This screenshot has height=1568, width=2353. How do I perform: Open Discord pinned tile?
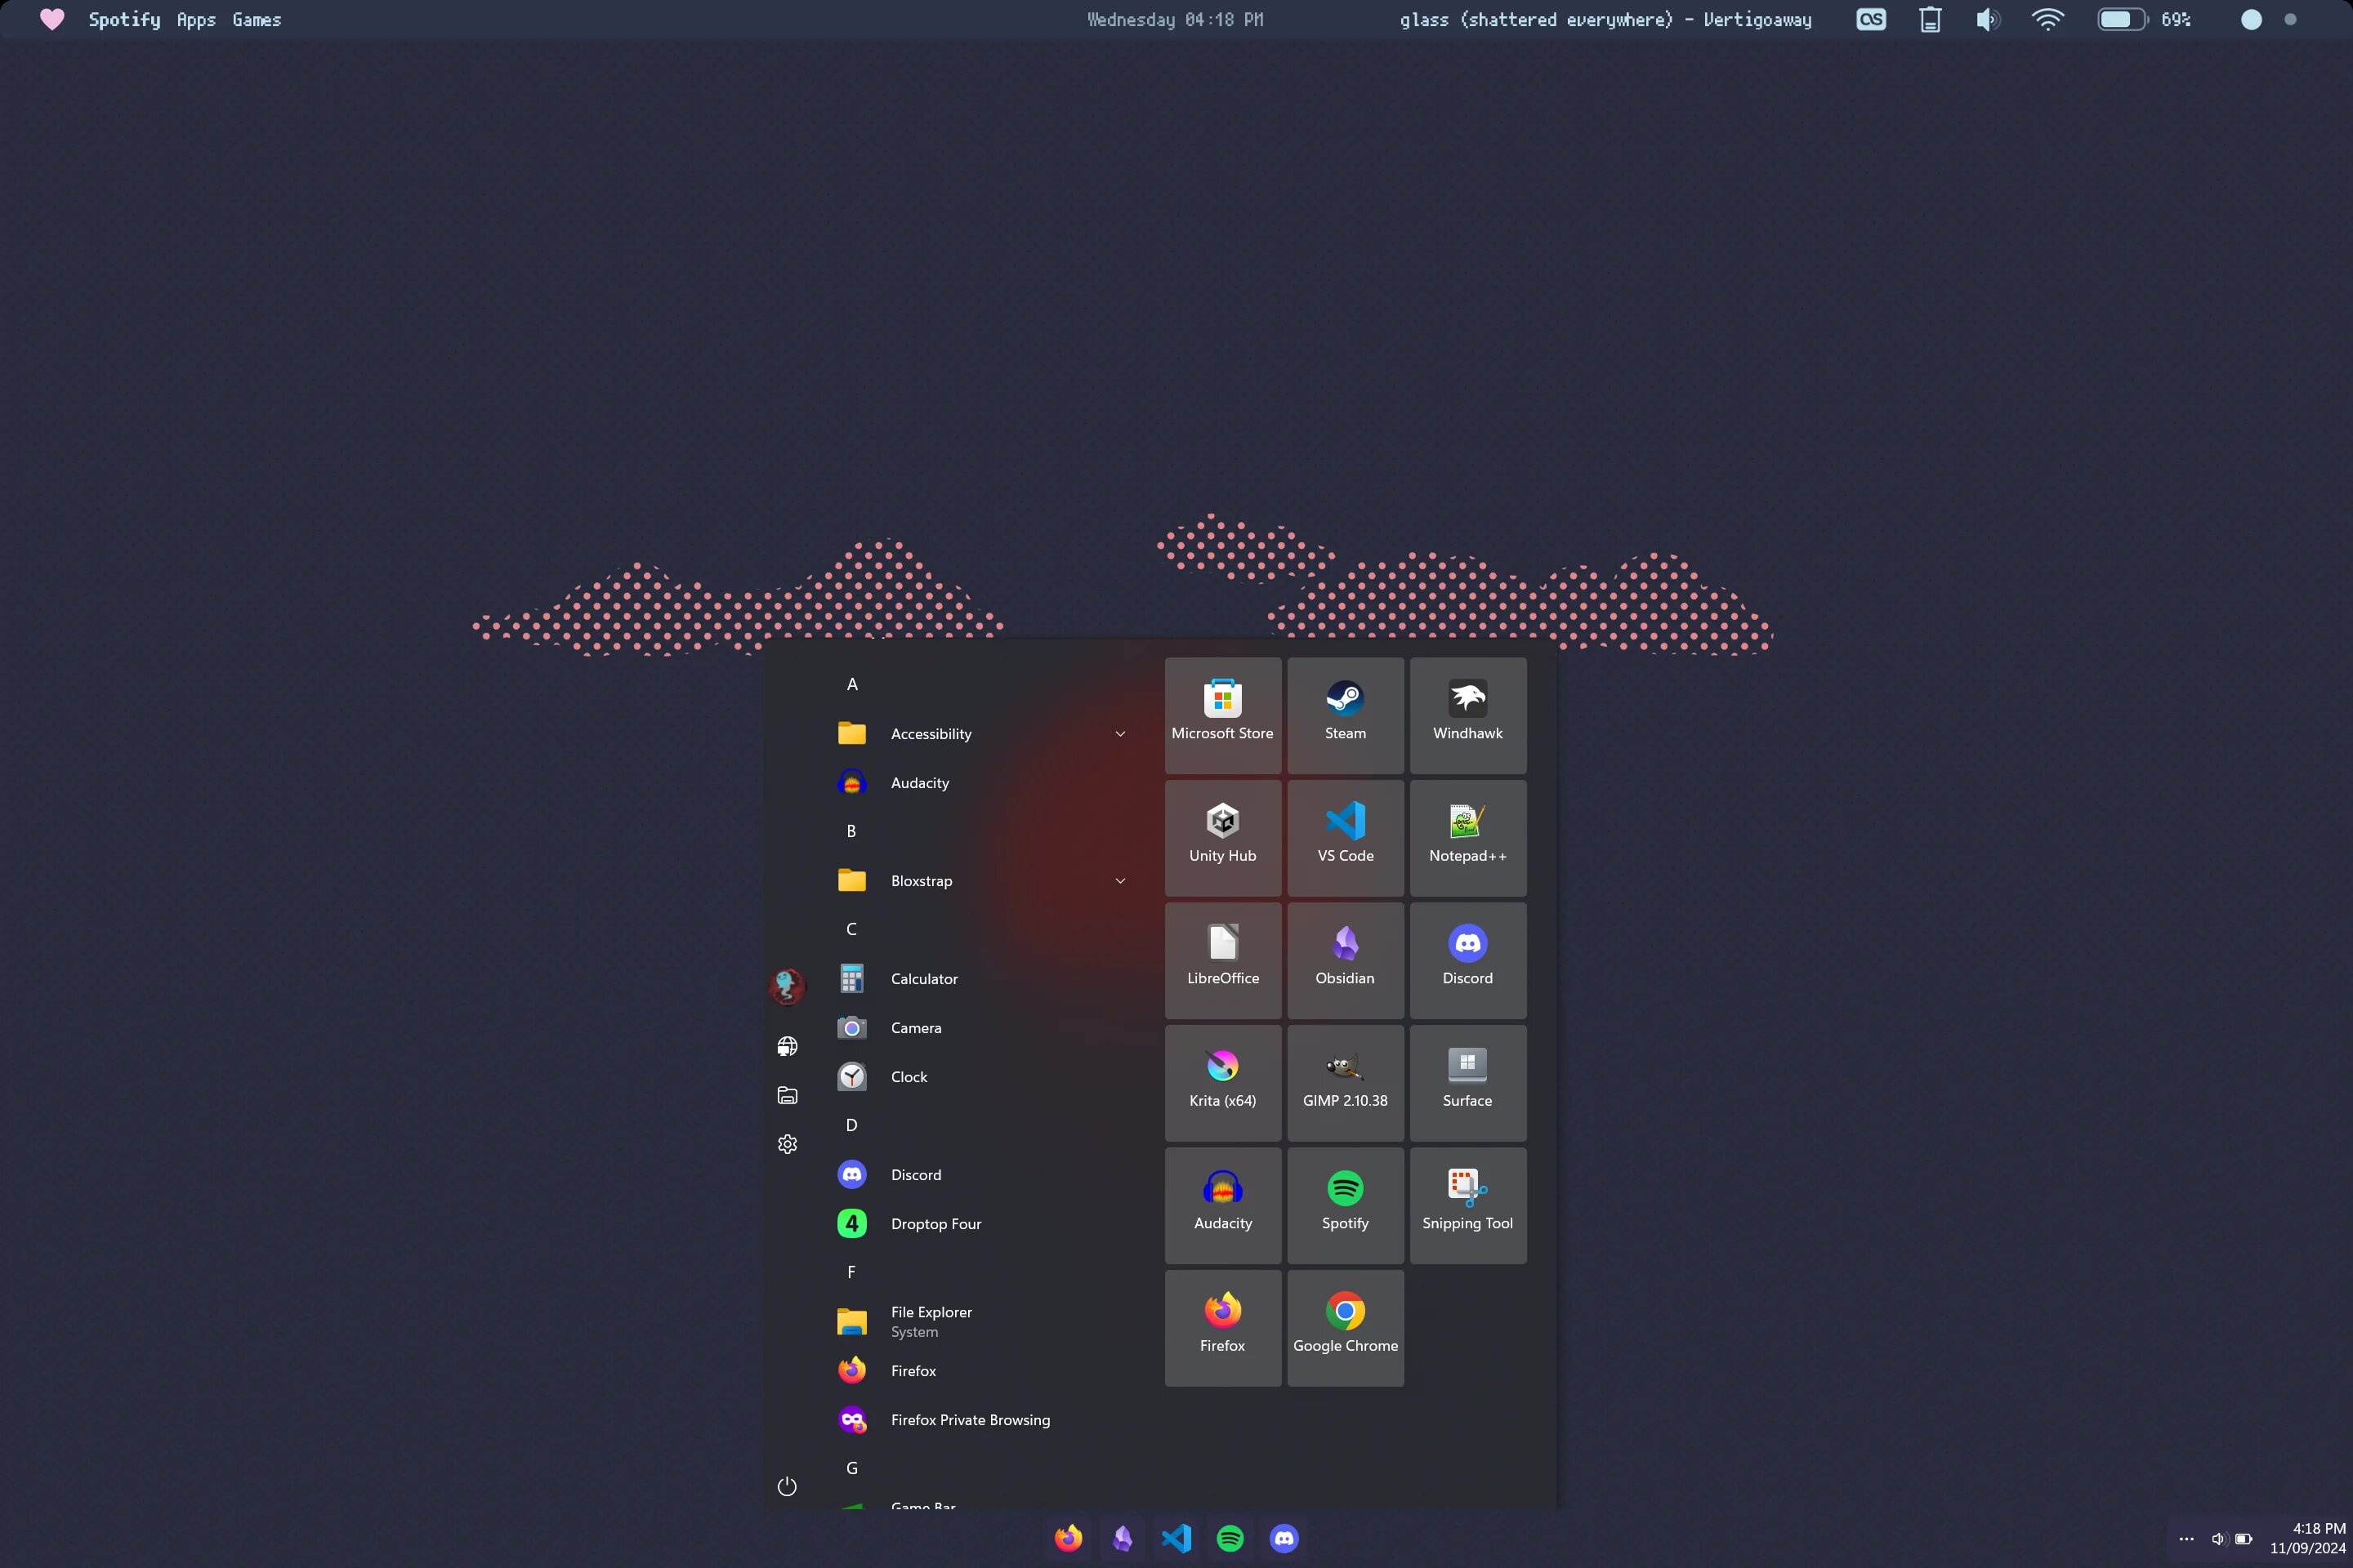[1467, 960]
